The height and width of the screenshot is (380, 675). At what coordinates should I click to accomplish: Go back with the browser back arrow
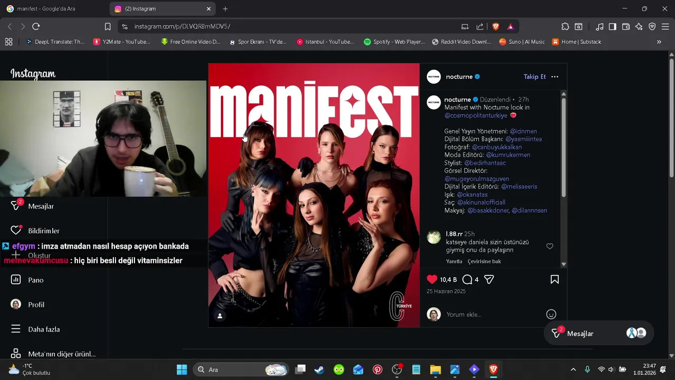point(9,26)
